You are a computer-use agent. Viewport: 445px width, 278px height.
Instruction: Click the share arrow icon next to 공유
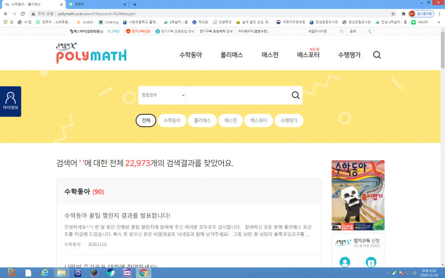(369, 31)
